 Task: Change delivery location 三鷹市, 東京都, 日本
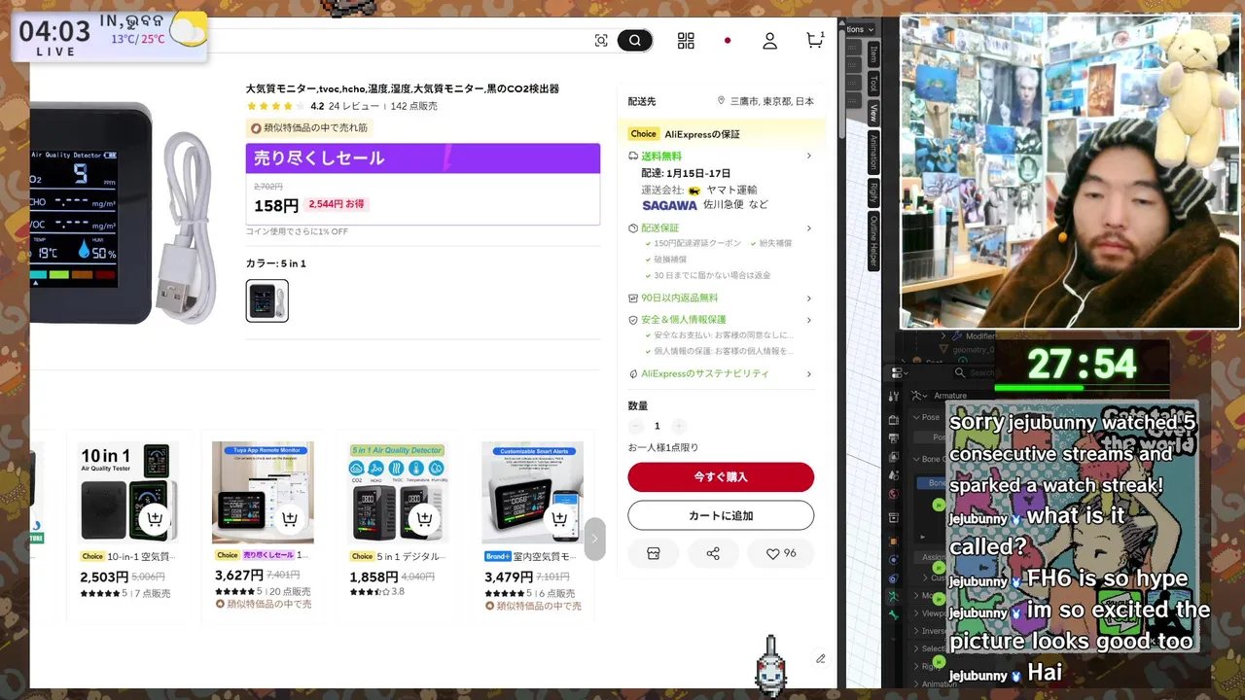765,101
